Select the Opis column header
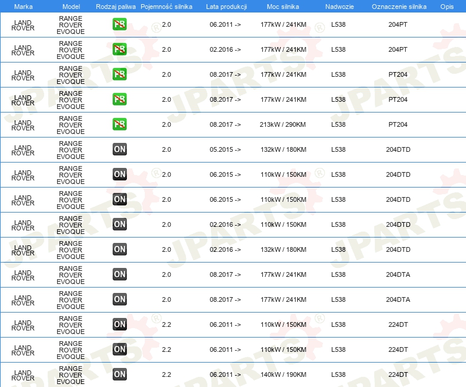Viewport: 466px width, 387px height. 447,7
